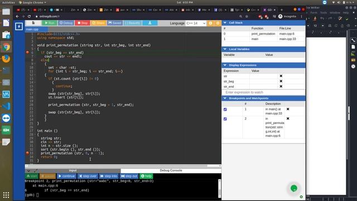The width and height of the screenshot is (357, 201).
Task: Click the continue debugger button
Action: tap(66, 176)
